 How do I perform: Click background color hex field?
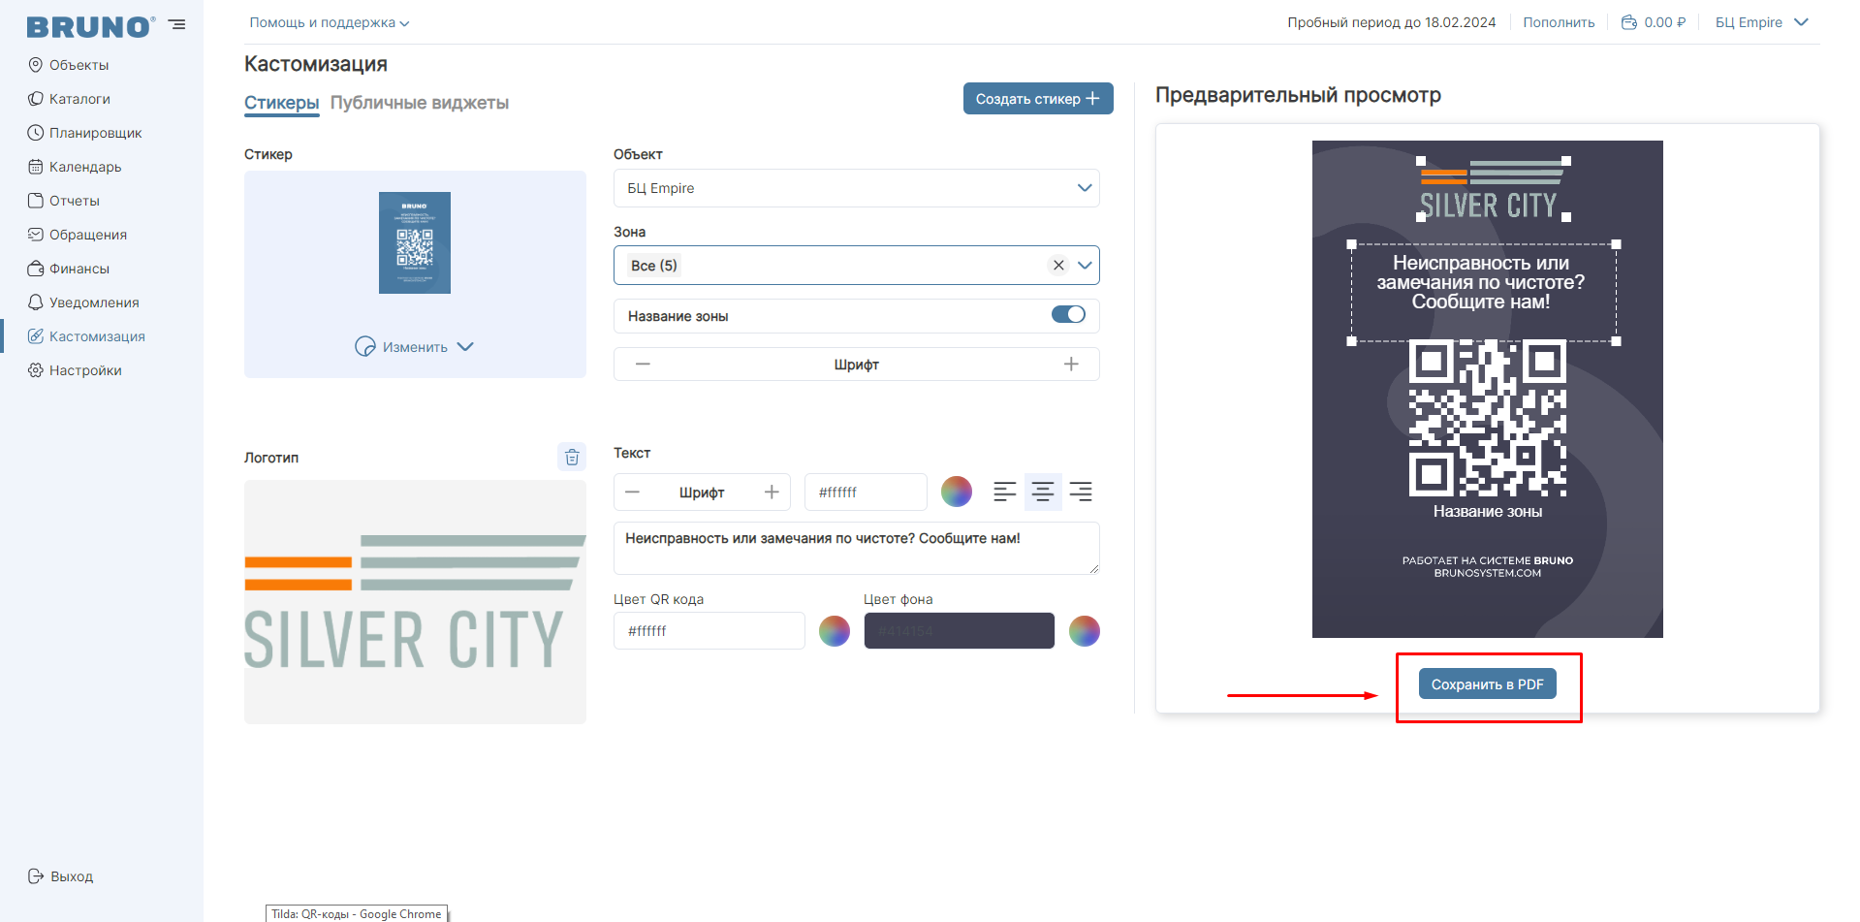coord(960,631)
